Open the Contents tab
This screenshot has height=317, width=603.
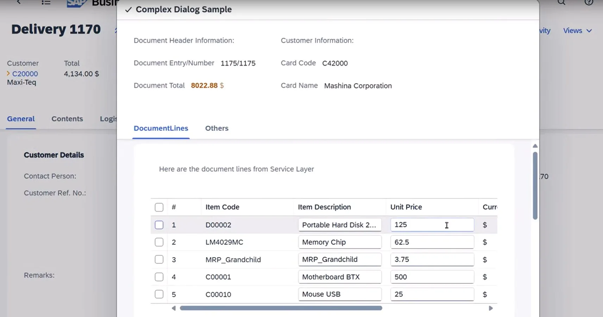tap(67, 119)
